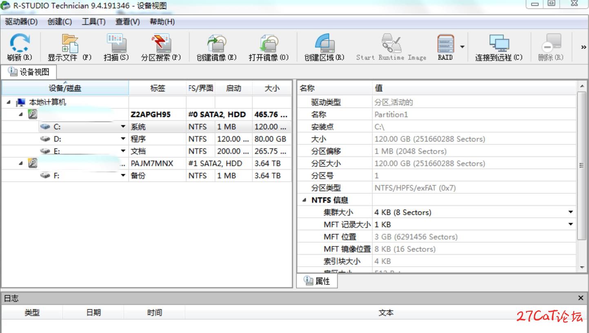Select the 文档 label cell
Viewport: 589px width, 333px height.
tap(158, 151)
